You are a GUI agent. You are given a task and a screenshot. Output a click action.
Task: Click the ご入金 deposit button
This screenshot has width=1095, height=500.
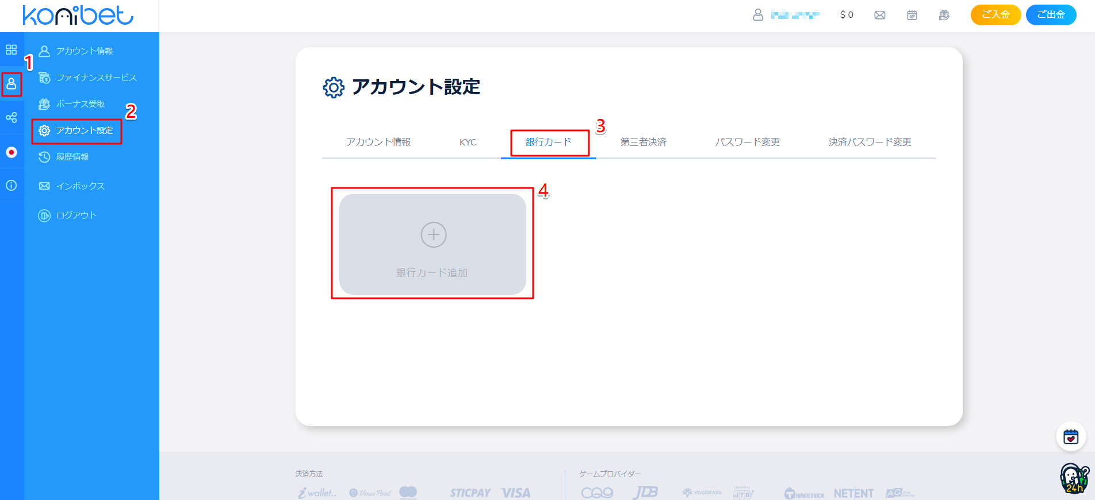coord(996,15)
